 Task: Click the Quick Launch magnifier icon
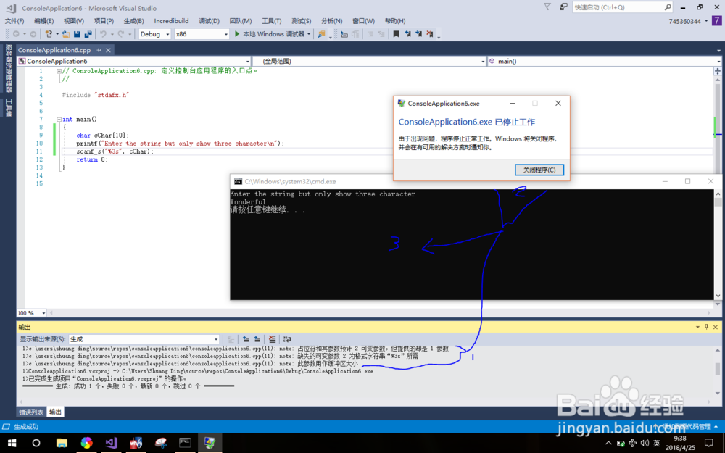(668, 7)
